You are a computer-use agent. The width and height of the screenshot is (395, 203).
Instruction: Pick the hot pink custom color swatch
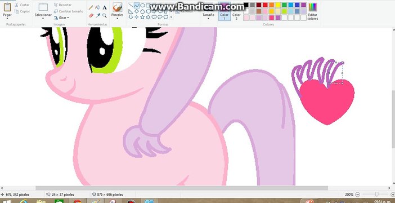tap(272, 17)
